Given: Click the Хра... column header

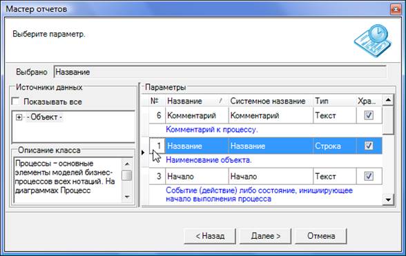Looking at the screenshot, I should (369, 101).
